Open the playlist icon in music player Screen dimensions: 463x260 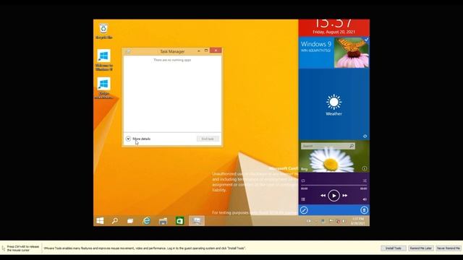303,199
